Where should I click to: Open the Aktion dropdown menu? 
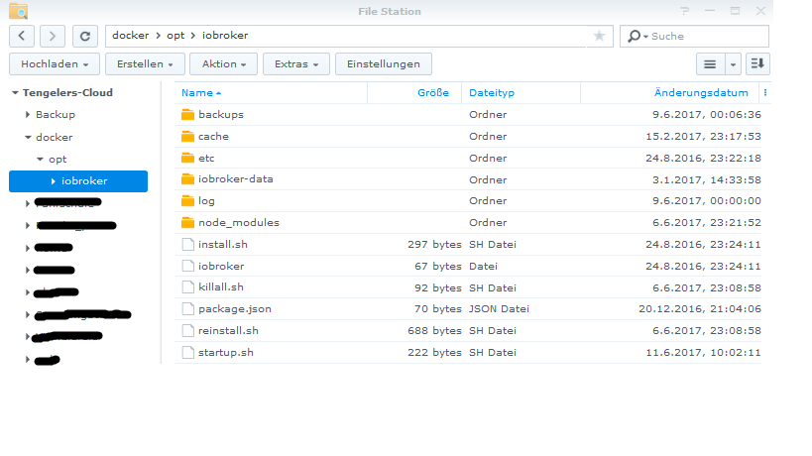tap(223, 64)
